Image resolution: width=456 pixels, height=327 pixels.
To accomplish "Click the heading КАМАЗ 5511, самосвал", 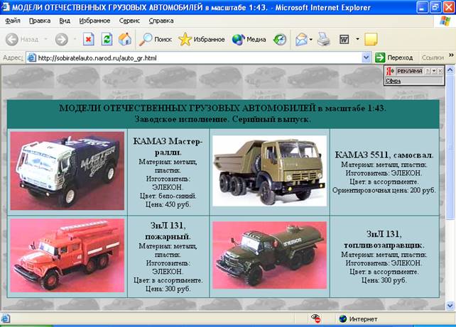I will point(384,155).
